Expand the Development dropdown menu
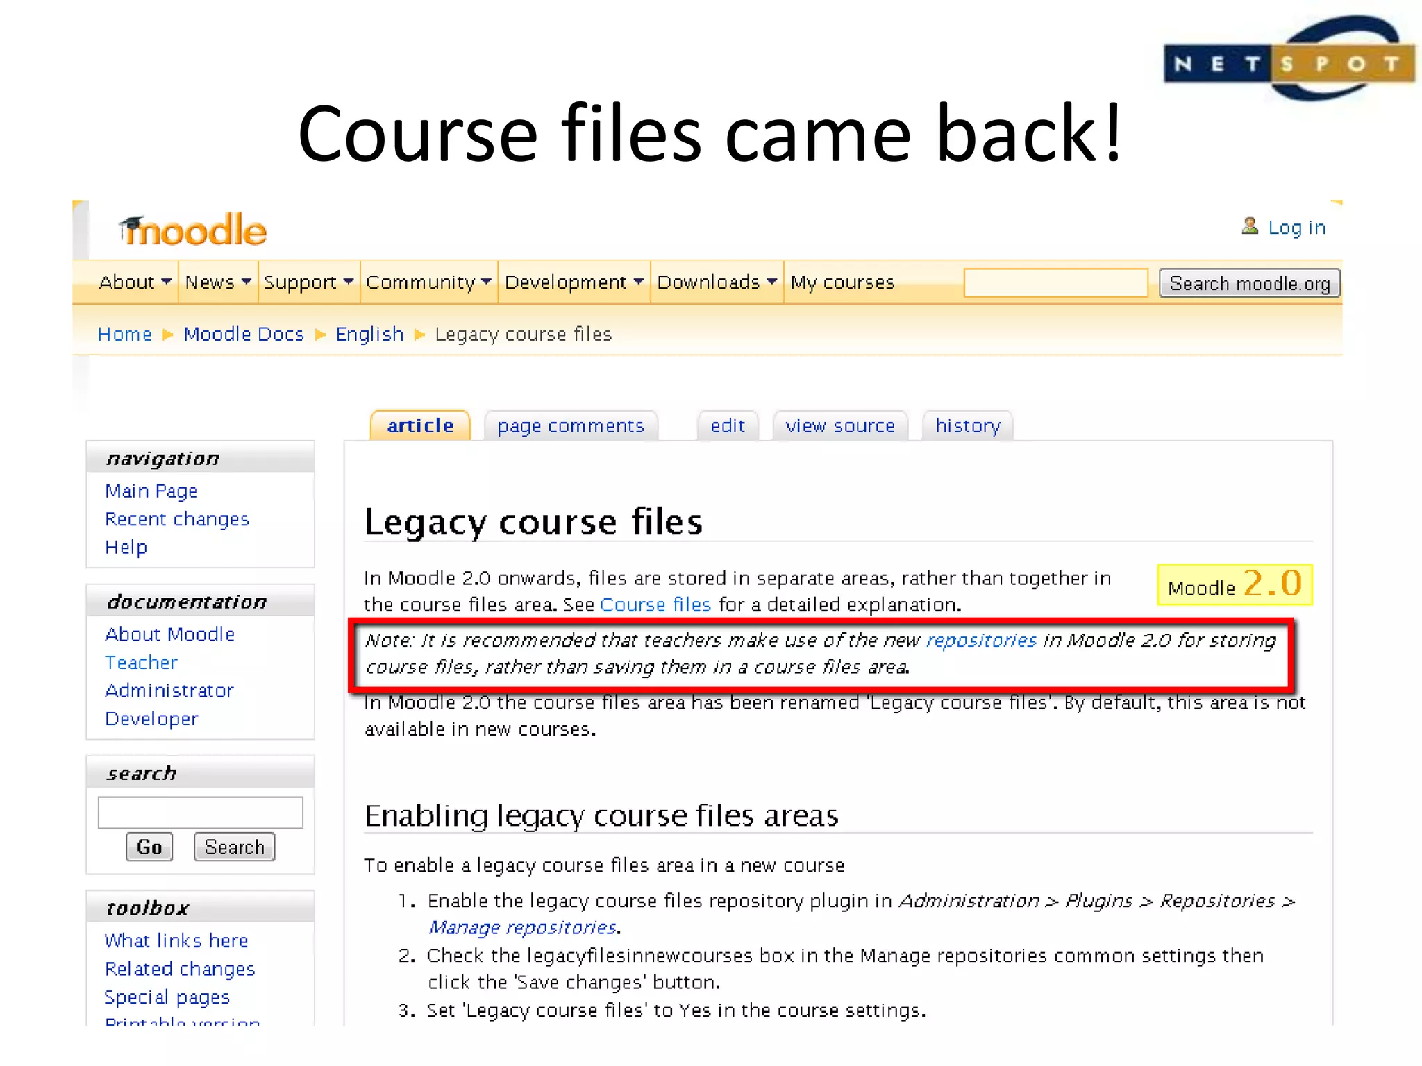The height and width of the screenshot is (1066, 1422). click(574, 282)
